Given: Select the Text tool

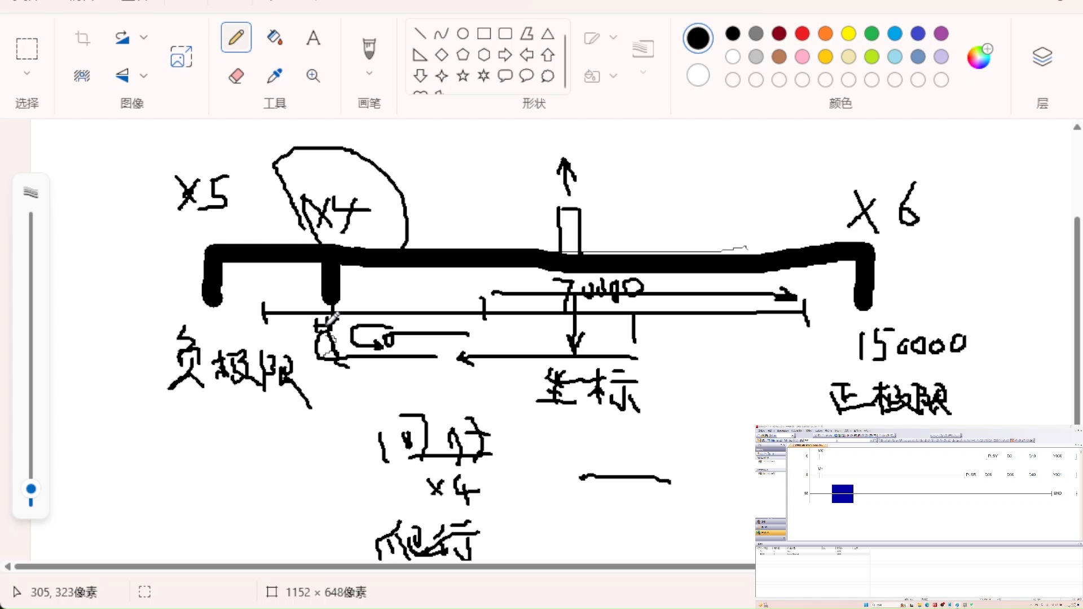Looking at the screenshot, I should [x=314, y=38].
